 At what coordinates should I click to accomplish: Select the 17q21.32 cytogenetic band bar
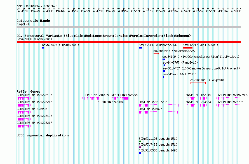[129, 27]
